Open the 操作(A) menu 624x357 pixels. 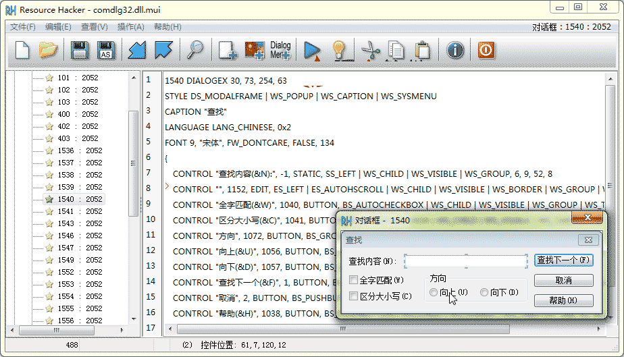point(131,27)
